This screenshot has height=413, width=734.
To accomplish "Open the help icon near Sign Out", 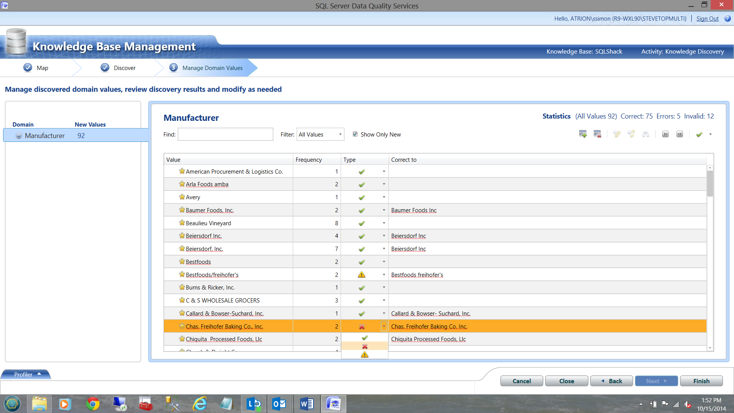I will tap(728, 18).
